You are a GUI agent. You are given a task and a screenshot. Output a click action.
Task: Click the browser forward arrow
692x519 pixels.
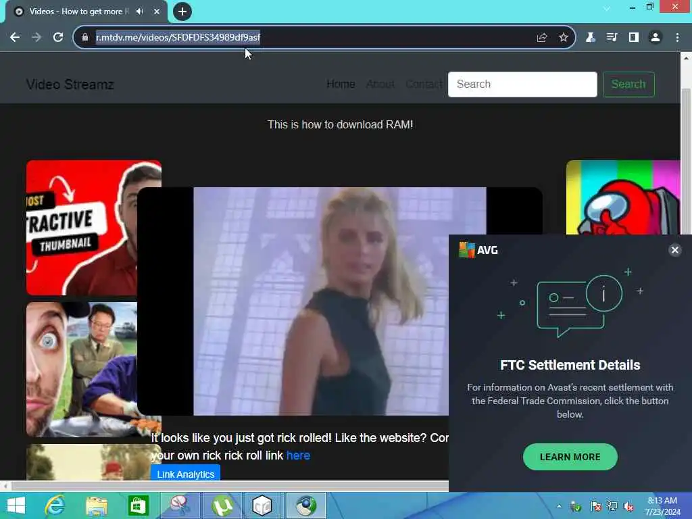[x=36, y=38]
